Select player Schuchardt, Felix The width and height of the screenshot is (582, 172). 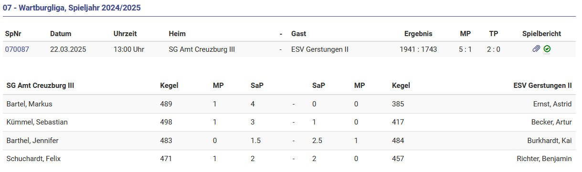pos(34,159)
